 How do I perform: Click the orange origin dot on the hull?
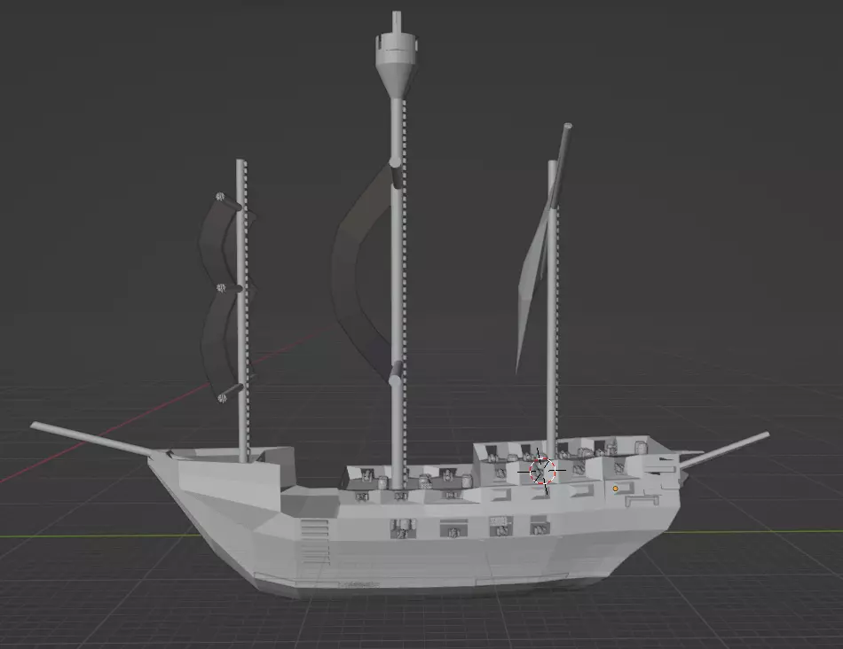[616, 489]
